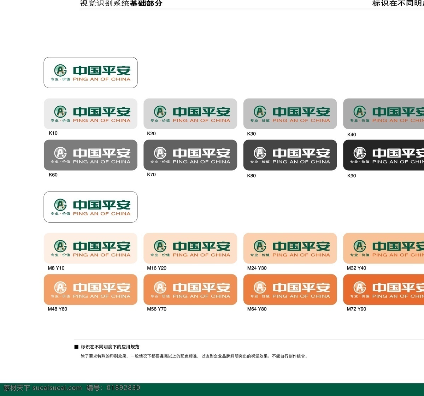Click the K70 dark gray logo swatch

pyautogui.click(x=190, y=155)
